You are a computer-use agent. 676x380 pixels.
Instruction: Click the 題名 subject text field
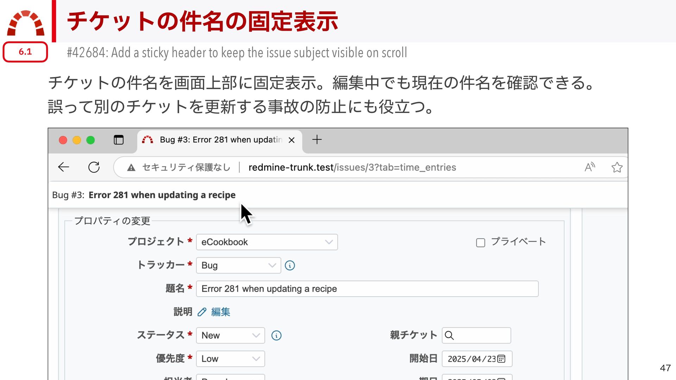click(367, 289)
